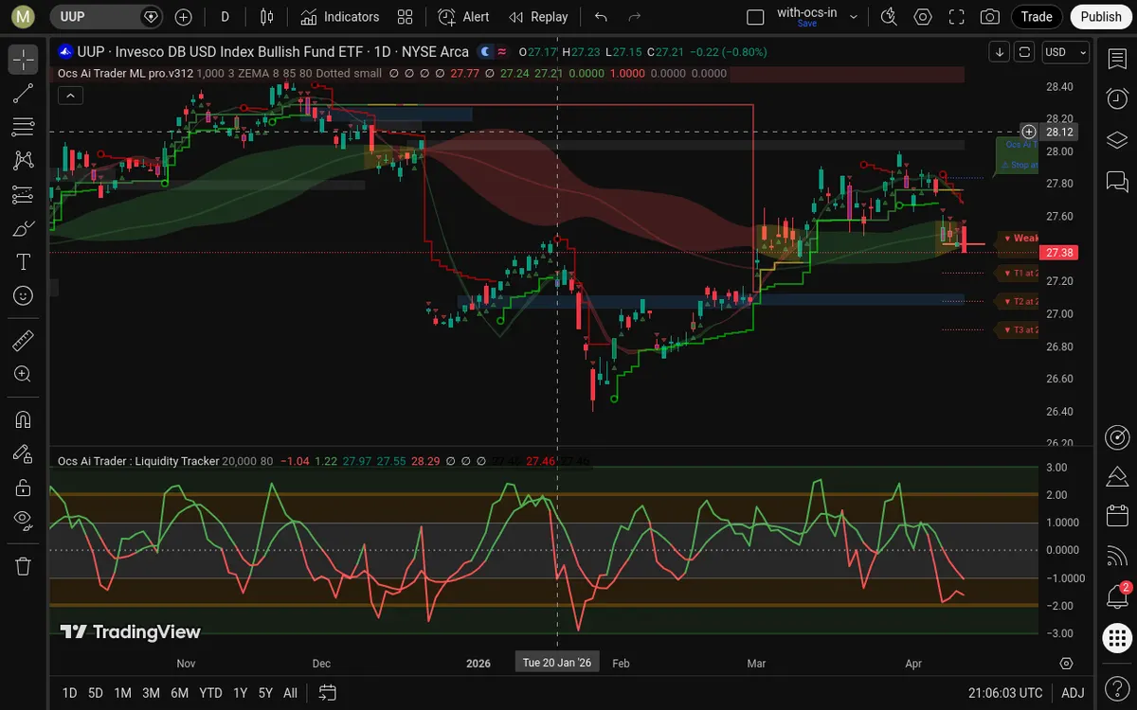
Task: Open chart settings hexagon icon
Action: coord(923,17)
